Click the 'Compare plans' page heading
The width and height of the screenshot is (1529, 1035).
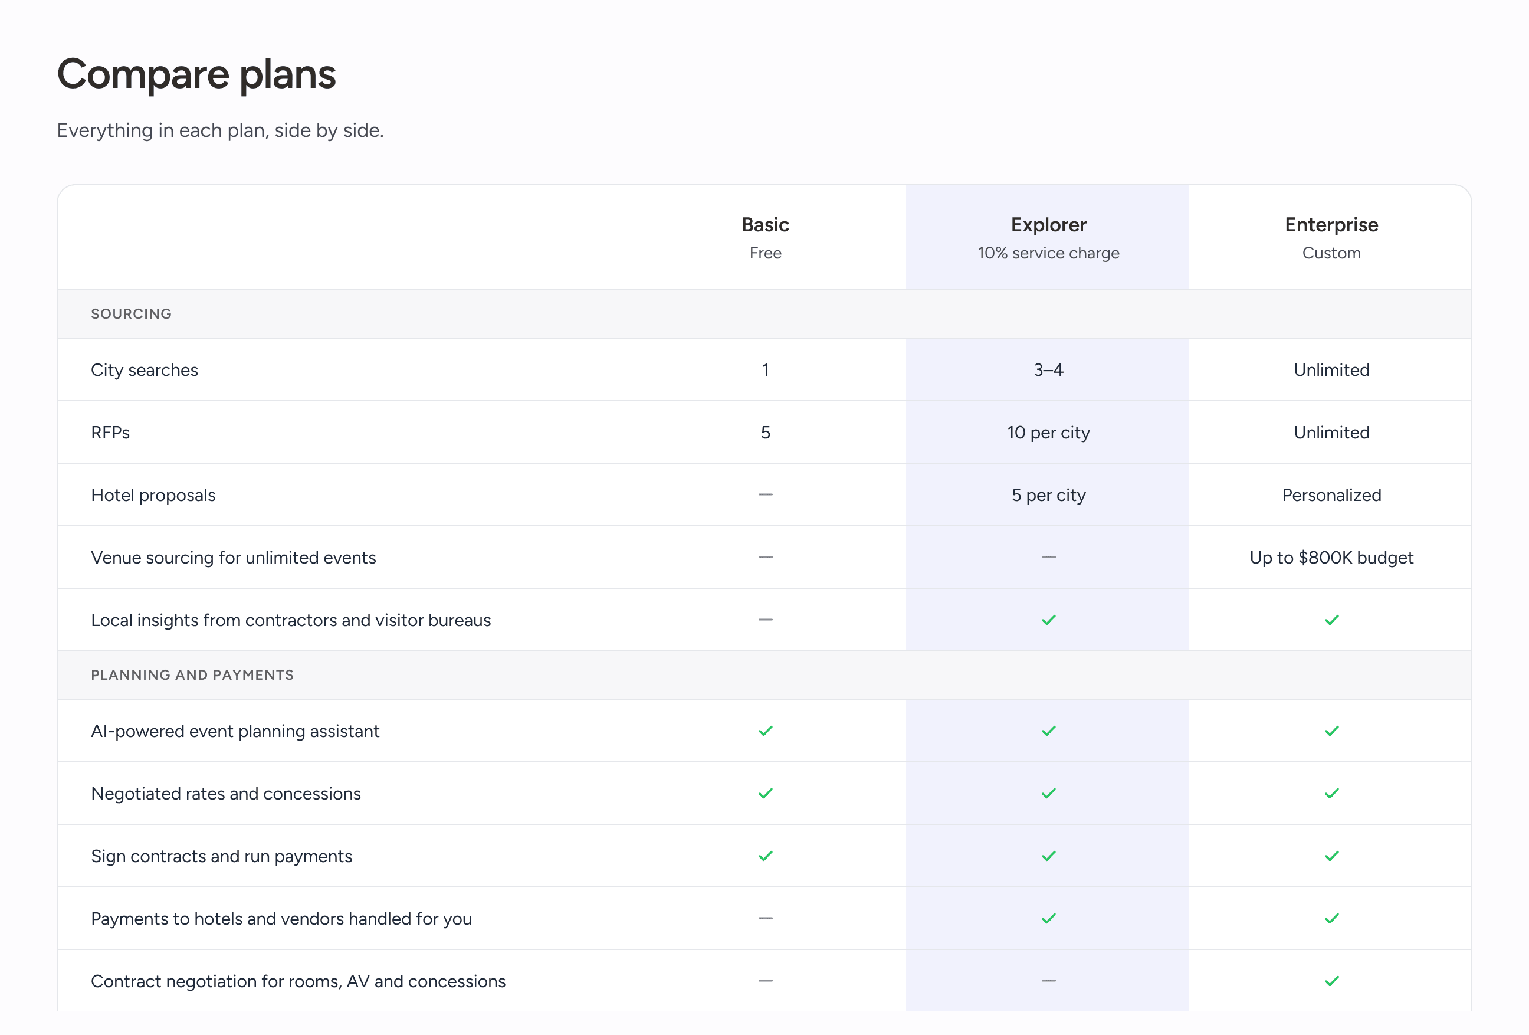coord(196,74)
